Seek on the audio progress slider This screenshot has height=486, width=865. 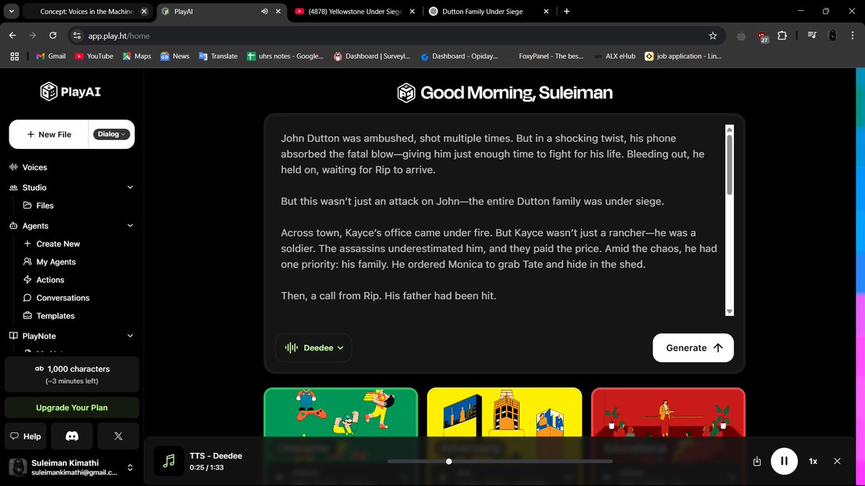500,461
